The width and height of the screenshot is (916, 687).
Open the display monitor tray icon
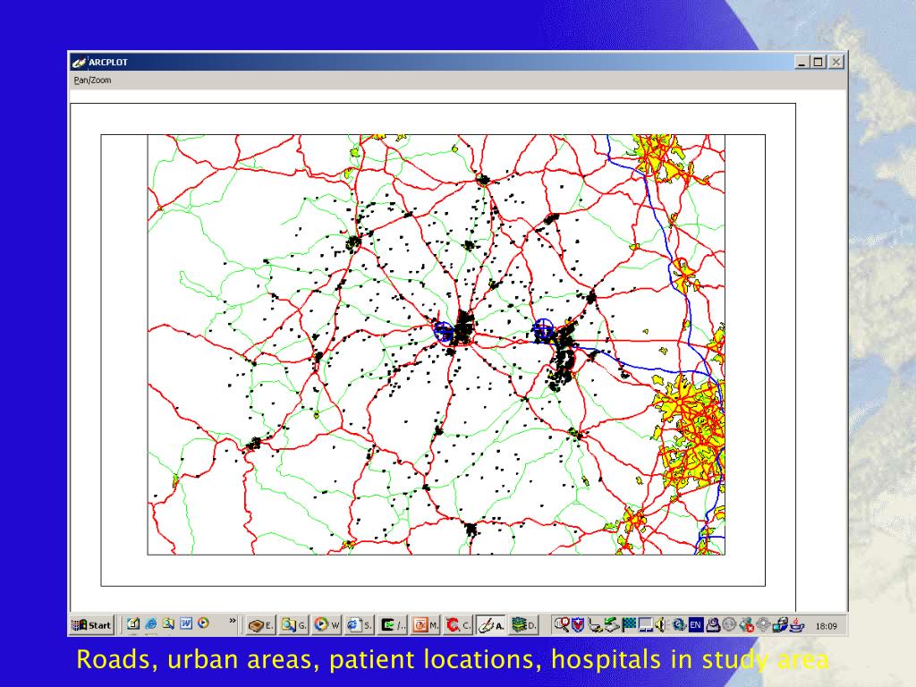pos(645,625)
